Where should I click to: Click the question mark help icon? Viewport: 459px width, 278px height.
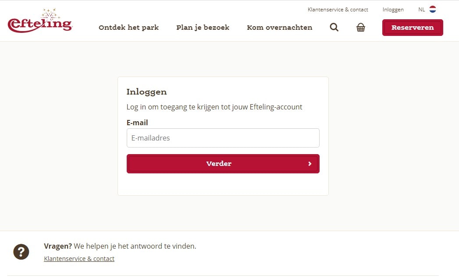[x=21, y=252]
